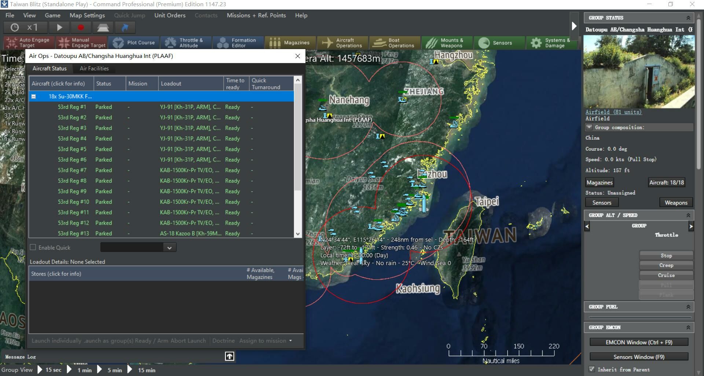The width and height of the screenshot is (704, 376).
Task: Collapse the Group composition section
Action: coord(589,127)
